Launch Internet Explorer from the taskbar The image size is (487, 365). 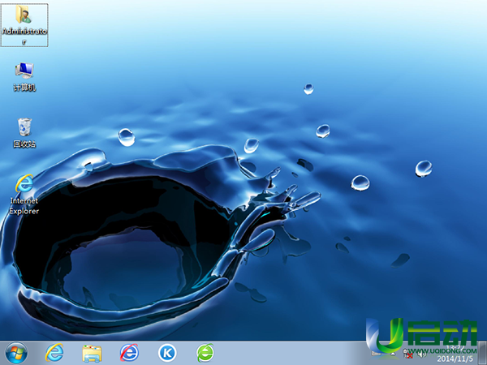pos(55,353)
